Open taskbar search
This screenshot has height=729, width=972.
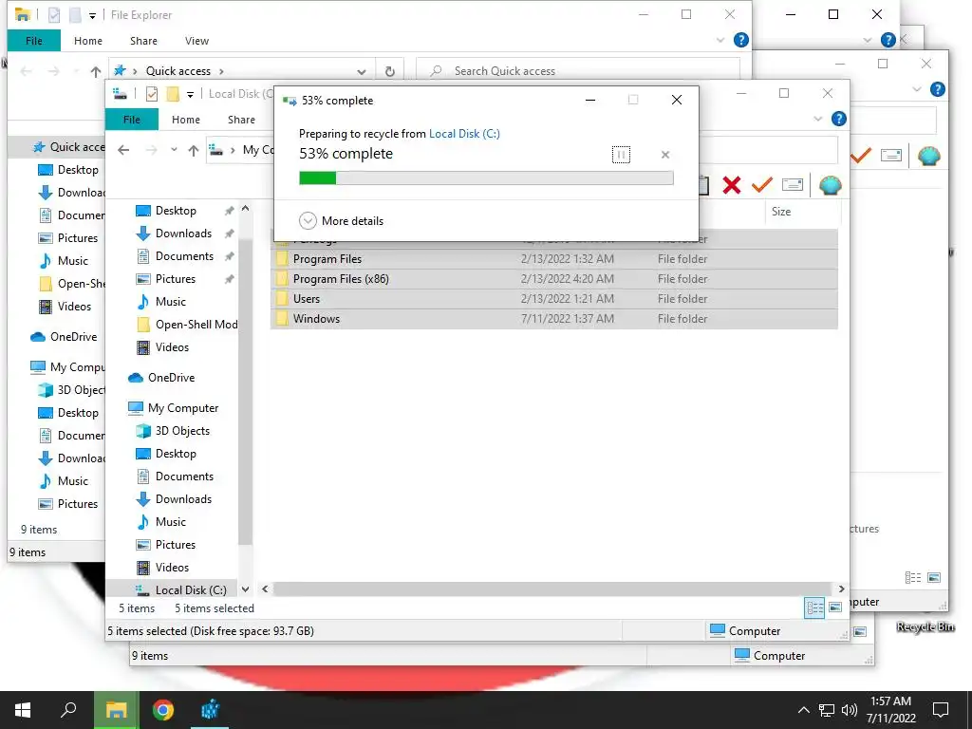tap(68, 710)
